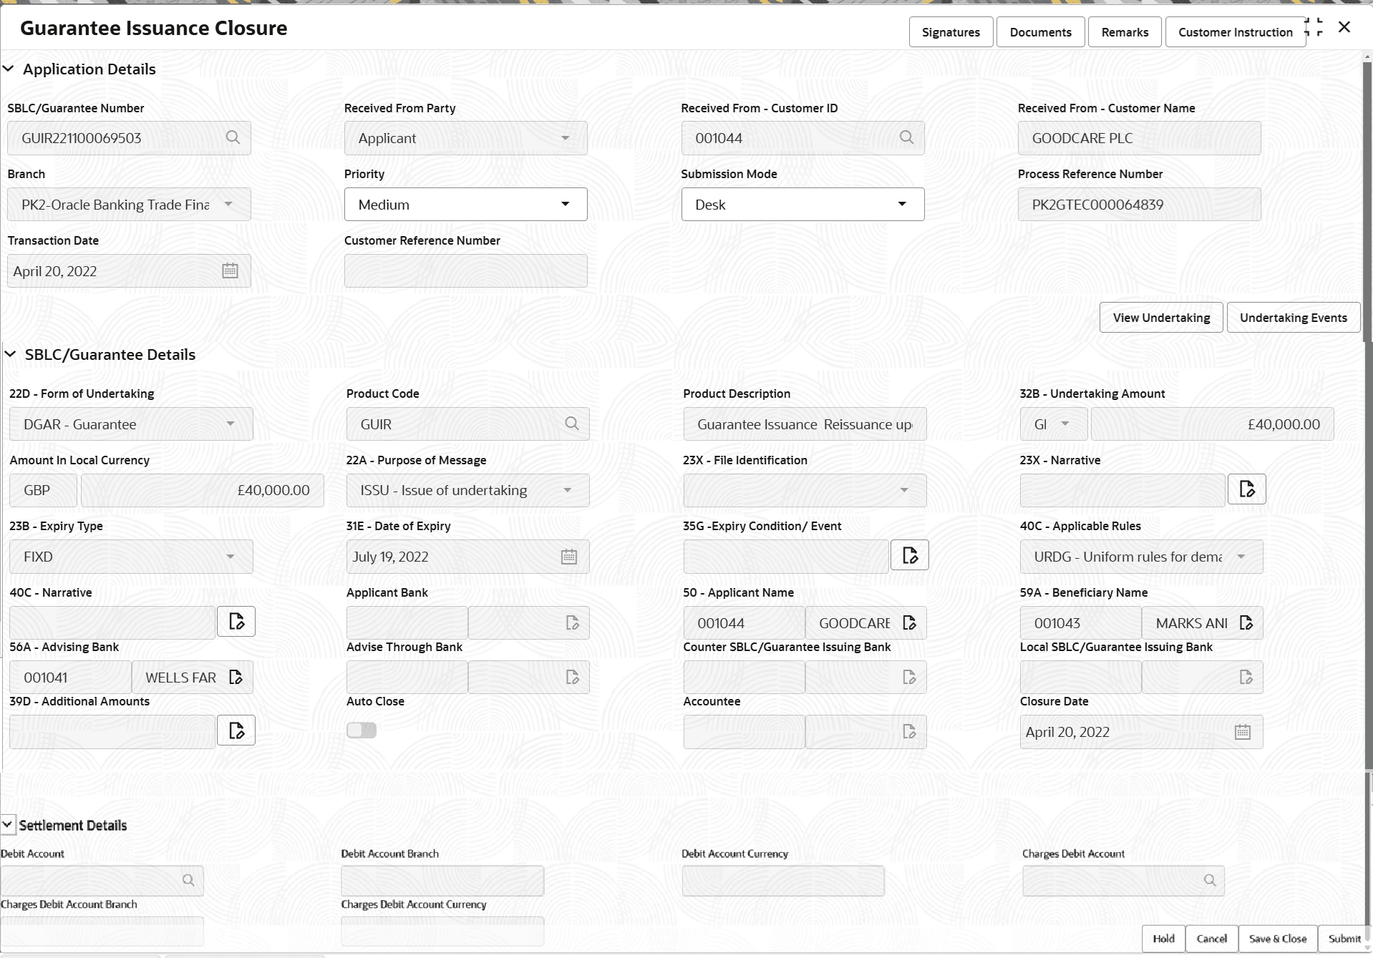Click the Hold button

click(x=1163, y=939)
